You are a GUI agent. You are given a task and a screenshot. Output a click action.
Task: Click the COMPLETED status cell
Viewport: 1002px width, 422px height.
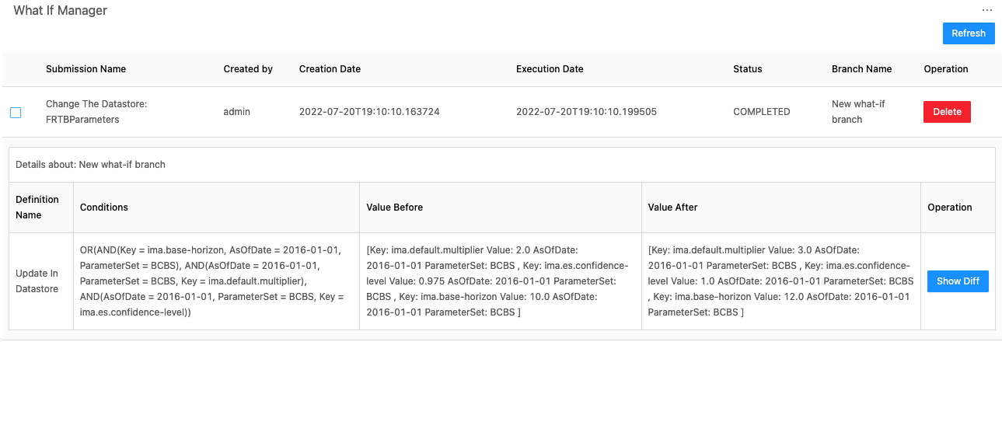pos(762,112)
